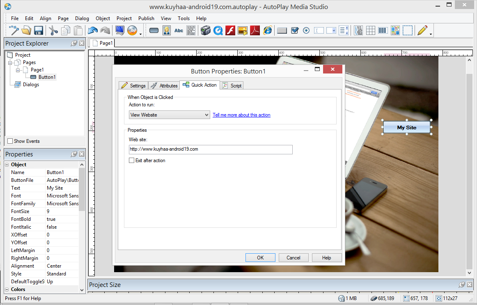Click the Undo blue arrow icon
Viewport: 477px width, 305px height.
(x=93, y=30)
